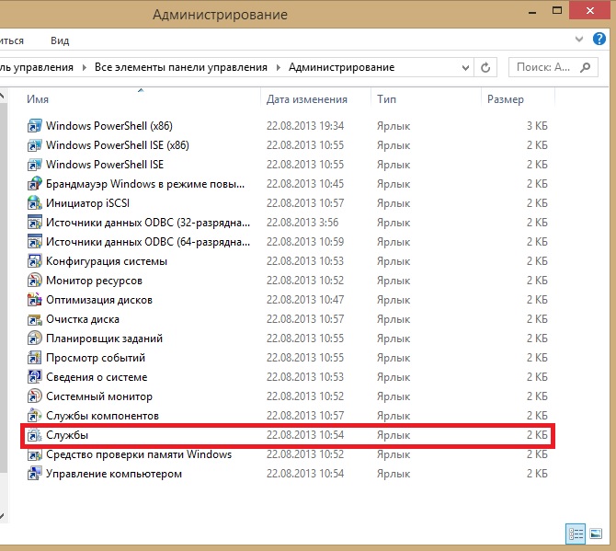Minimize the Администрирование window
This screenshot has width=616, height=551.
[x=532, y=11]
